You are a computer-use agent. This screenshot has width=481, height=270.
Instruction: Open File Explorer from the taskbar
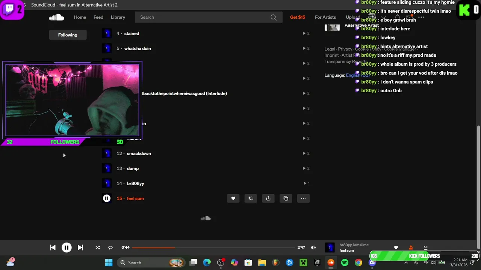pyautogui.click(x=262, y=262)
